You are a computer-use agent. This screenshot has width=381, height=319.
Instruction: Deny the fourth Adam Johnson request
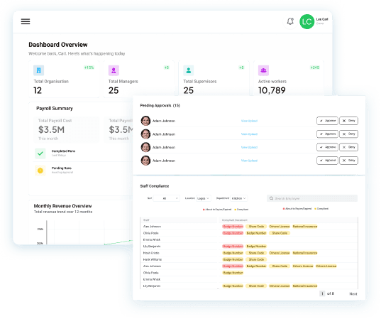(348, 161)
